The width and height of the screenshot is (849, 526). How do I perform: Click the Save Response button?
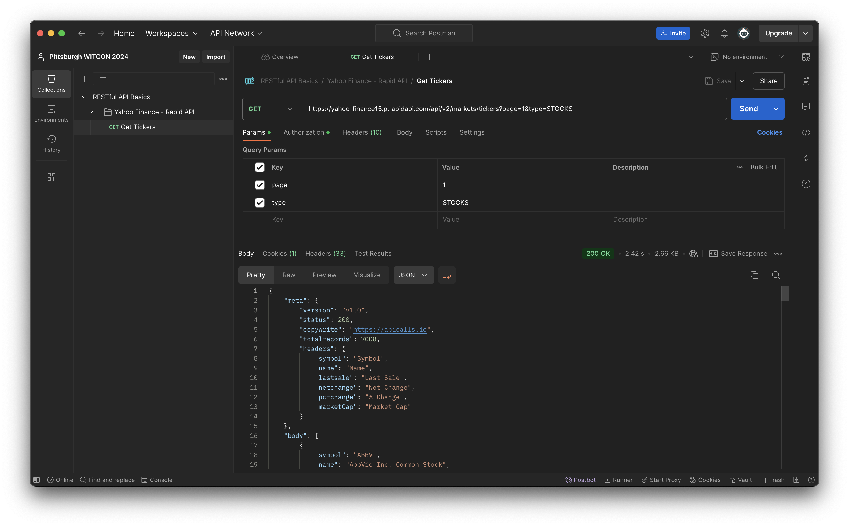(x=738, y=253)
